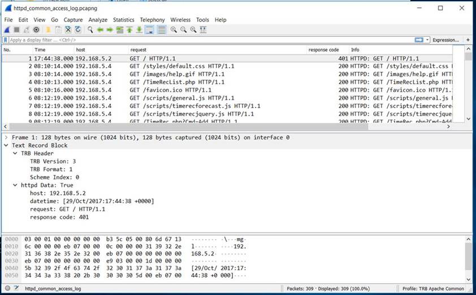Collapse the Text Record Block node

[6, 146]
